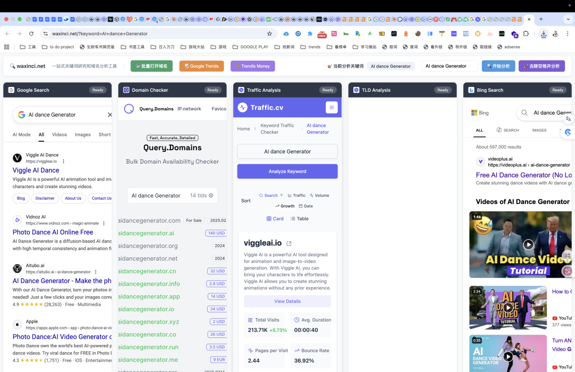
Task: Click the 开始分析 button
Action: pyautogui.click(x=498, y=66)
